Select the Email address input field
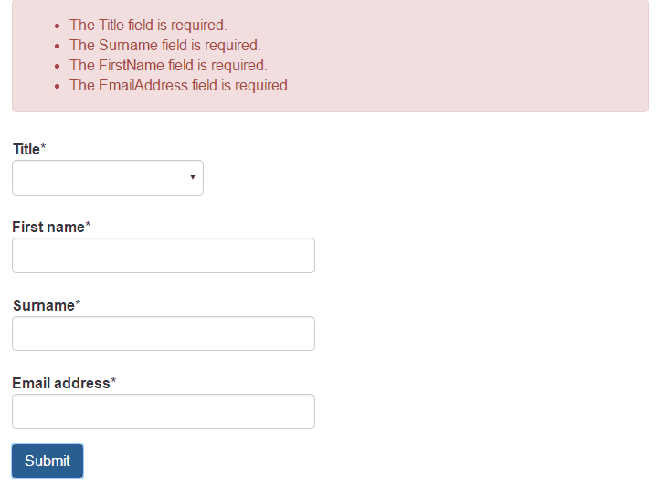This screenshot has width=656, height=498. tap(163, 411)
